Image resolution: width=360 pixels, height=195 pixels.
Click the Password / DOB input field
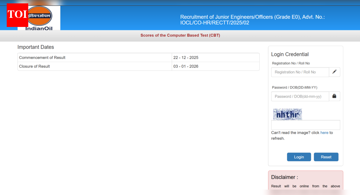(300, 96)
